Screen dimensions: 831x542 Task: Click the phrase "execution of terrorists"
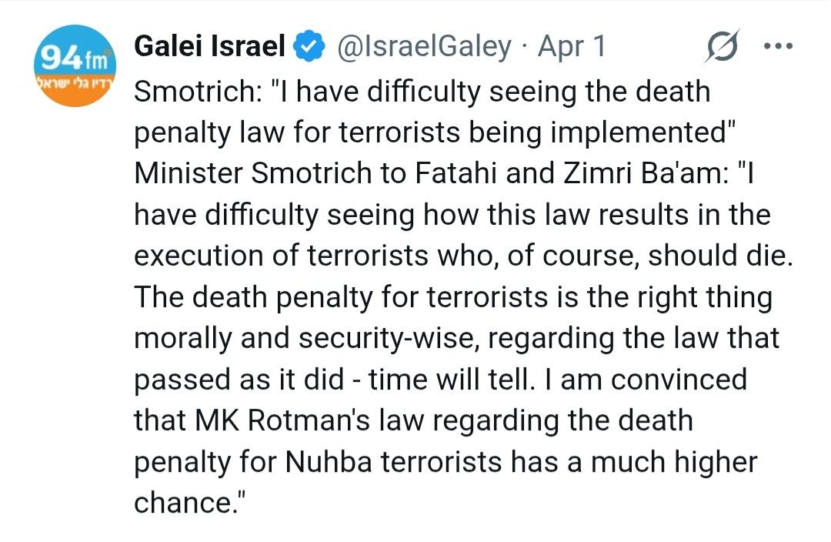point(277,256)
